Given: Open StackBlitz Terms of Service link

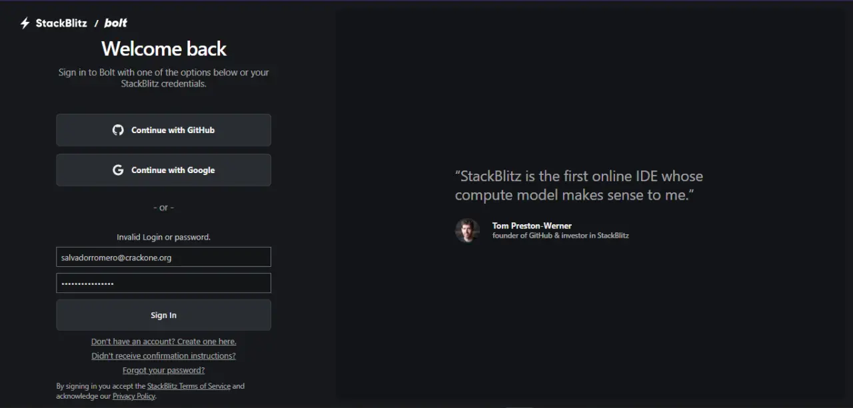Looking at the screenshot, I should [x=189, y=386].
